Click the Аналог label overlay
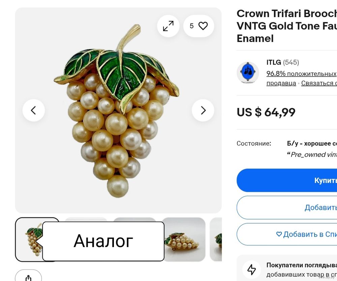The width and height of the screenshot is (337, 281). pos(103,241)
